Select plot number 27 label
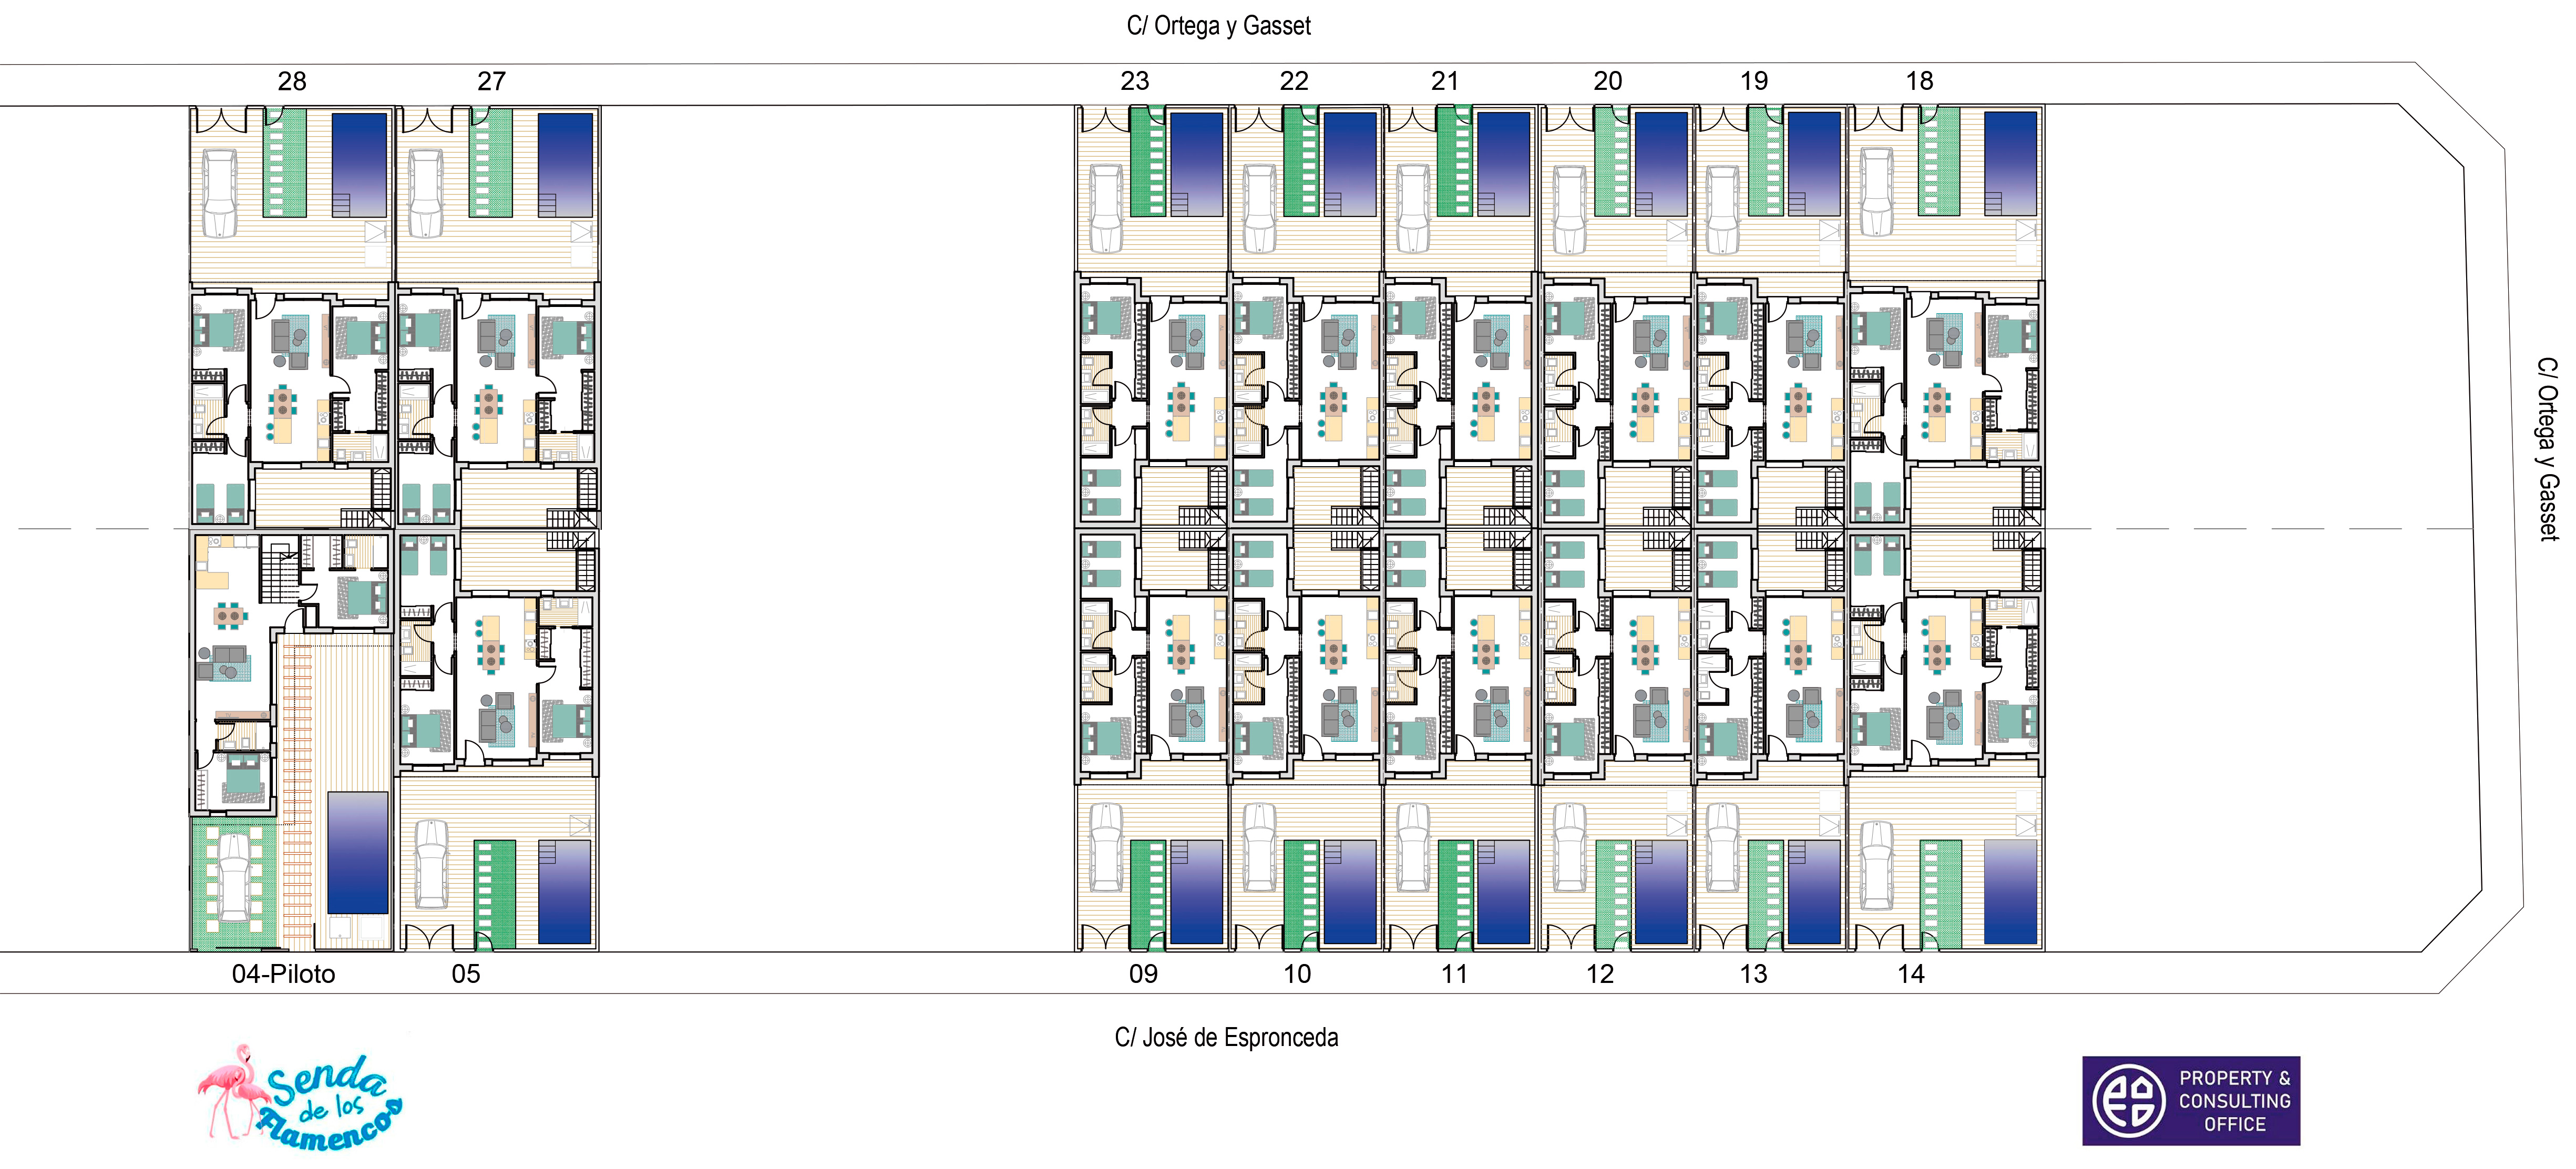 point(491,81)
